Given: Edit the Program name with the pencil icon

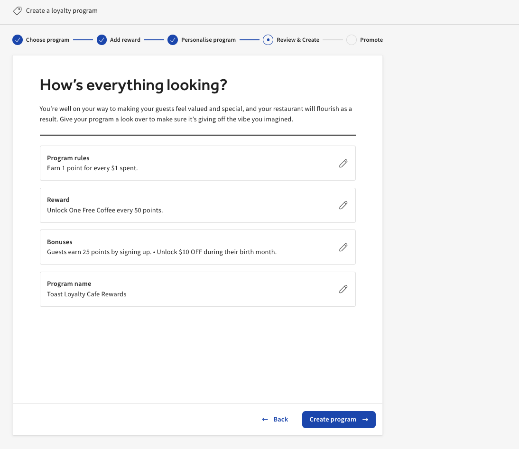Looking at the screenshot, I should (x=343, y=289).
